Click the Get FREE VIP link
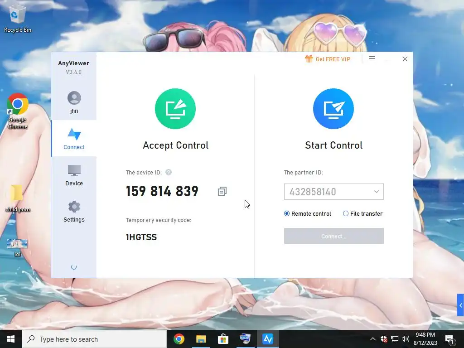The height and width of the screenshot is (348, 464). pos(333,59)
